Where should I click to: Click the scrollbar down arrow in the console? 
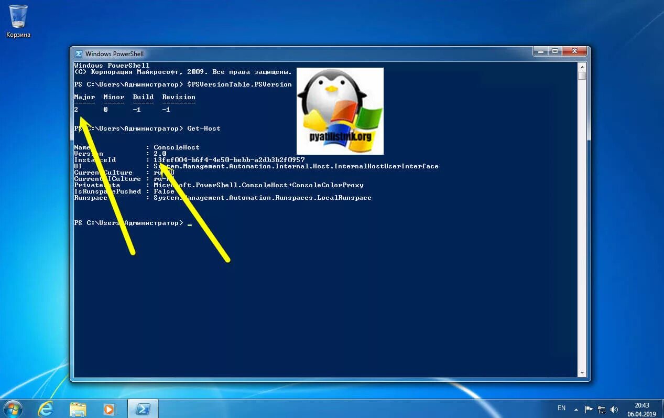tap(582, 372)
